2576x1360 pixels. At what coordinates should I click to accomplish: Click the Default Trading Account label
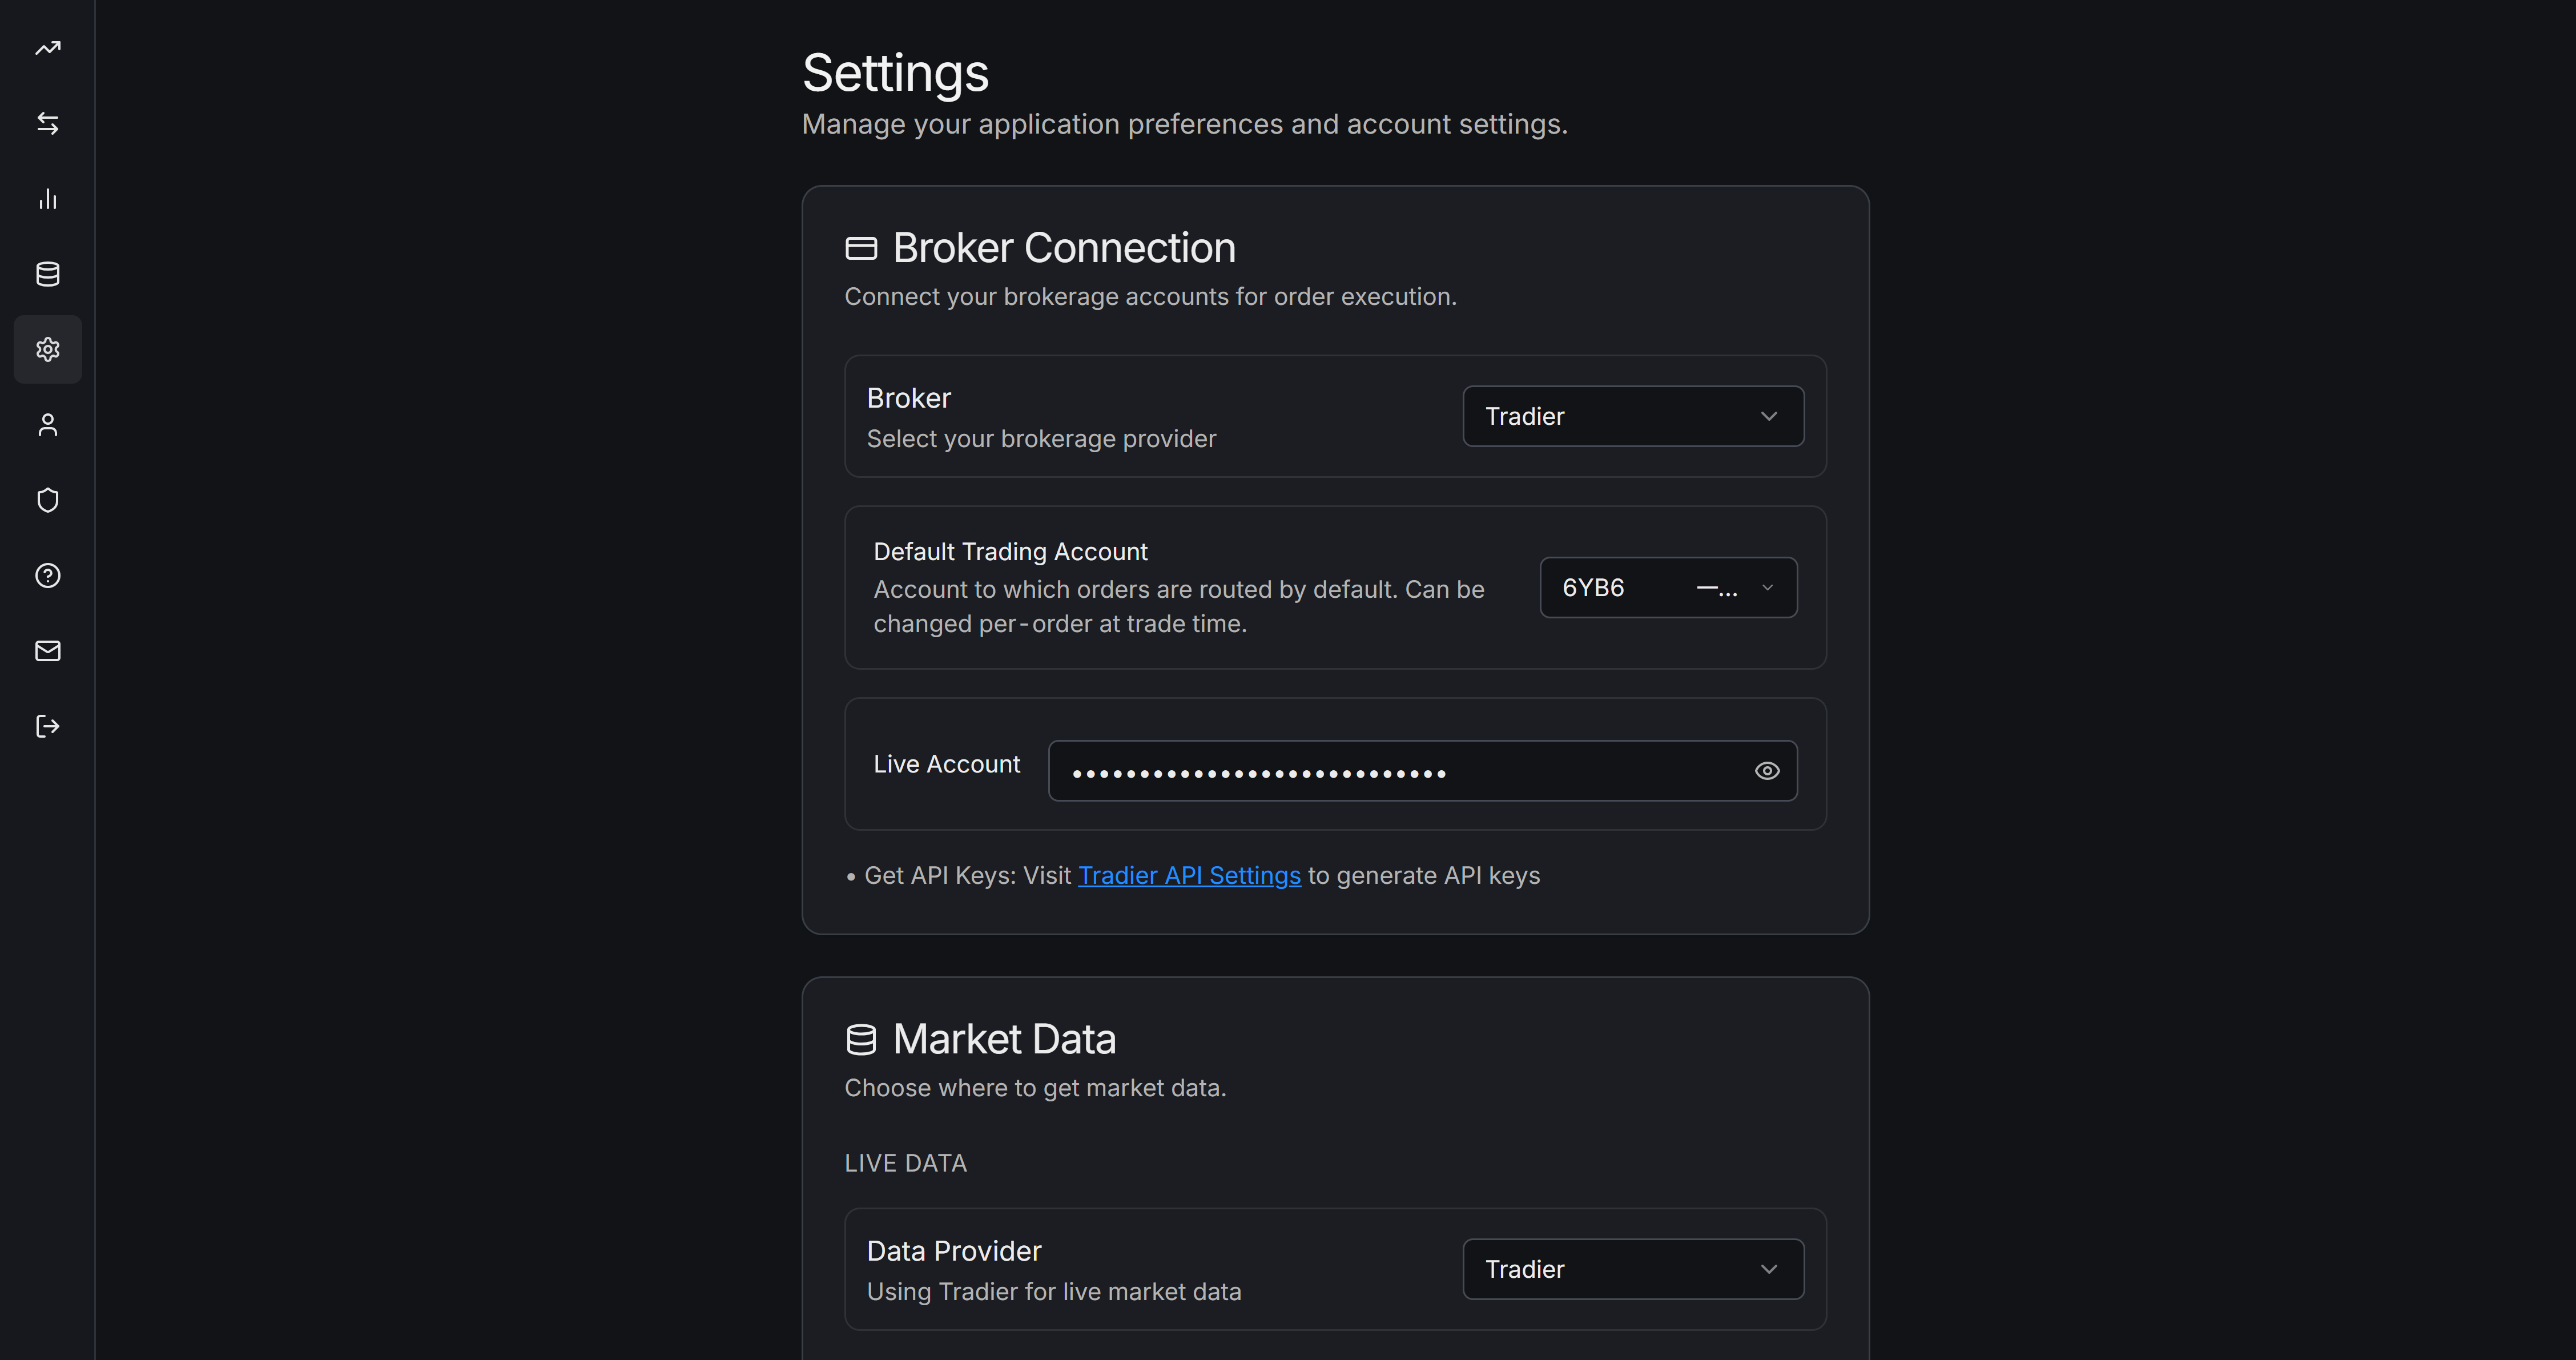1010,552
